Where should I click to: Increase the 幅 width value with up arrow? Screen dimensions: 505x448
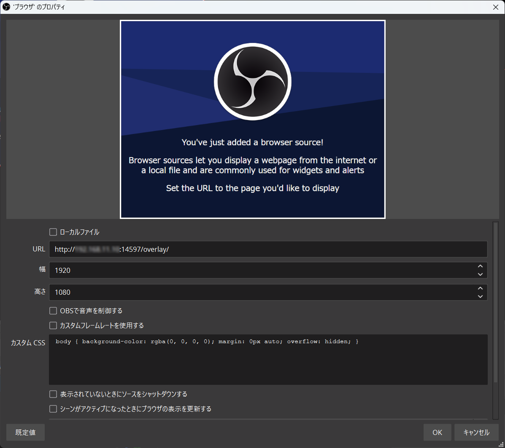coord(480,266)
